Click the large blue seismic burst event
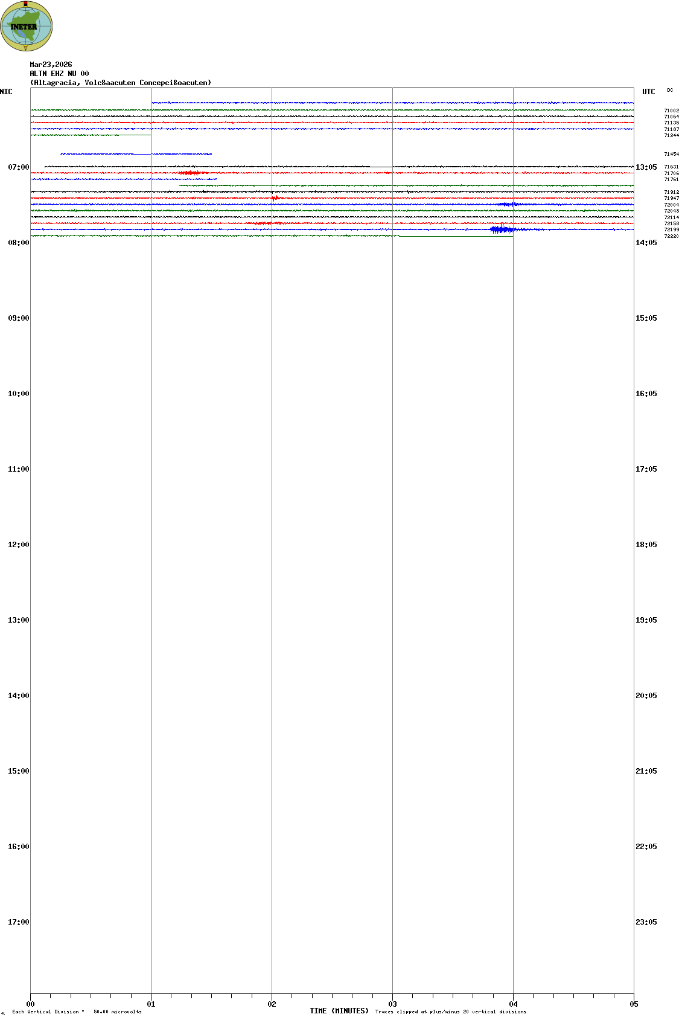The image size is (682, 1020). point(502,229)
